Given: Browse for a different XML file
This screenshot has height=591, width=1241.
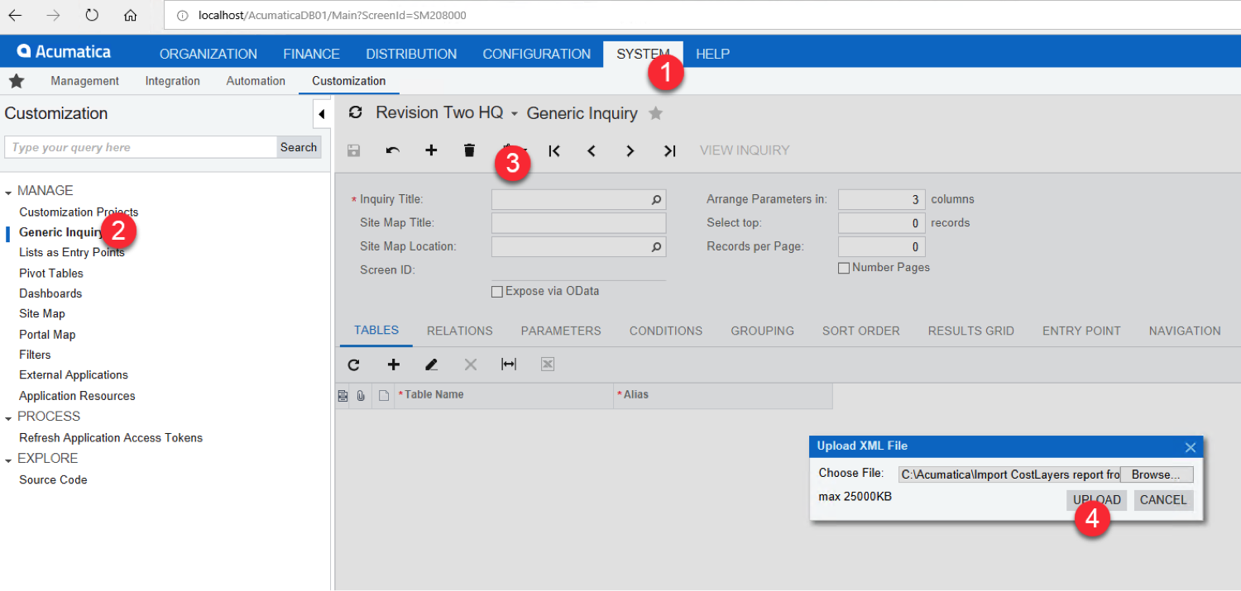Looking at the screenshot, I should [x=1157, y=474].
